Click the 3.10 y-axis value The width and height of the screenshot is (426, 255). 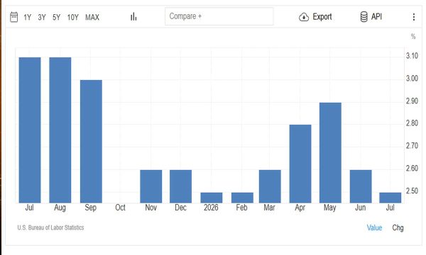(x=412, y=56)
